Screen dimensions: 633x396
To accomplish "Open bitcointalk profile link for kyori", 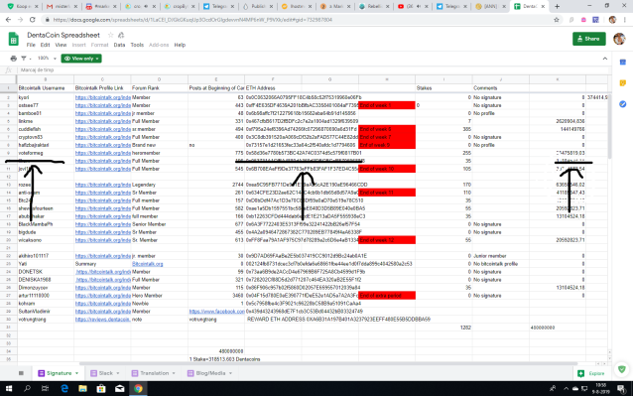I will pyautogui.click(x=103, y=97).
